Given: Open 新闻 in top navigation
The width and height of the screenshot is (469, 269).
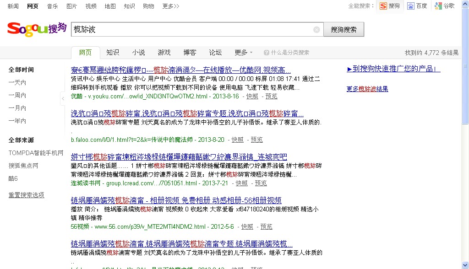Looking at the screenshot, I should [x=13, y=6].
